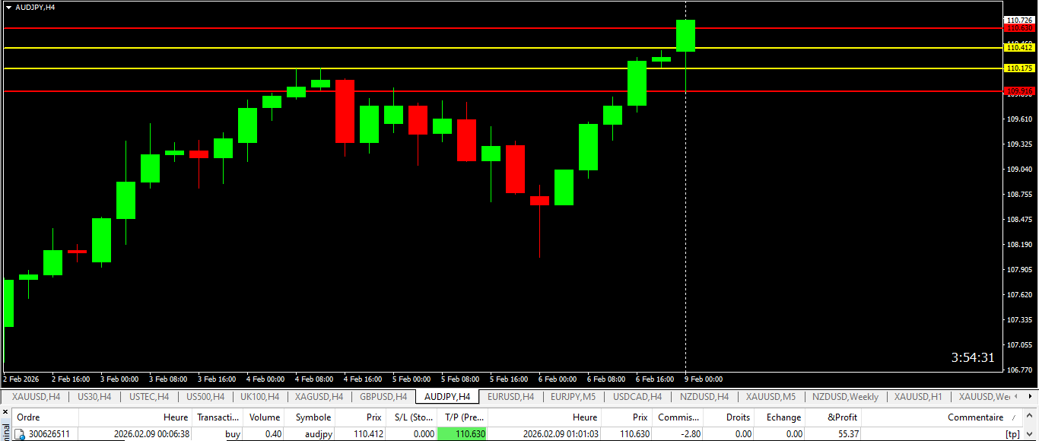Click the yellow 110.175 price axis label

1019,68
